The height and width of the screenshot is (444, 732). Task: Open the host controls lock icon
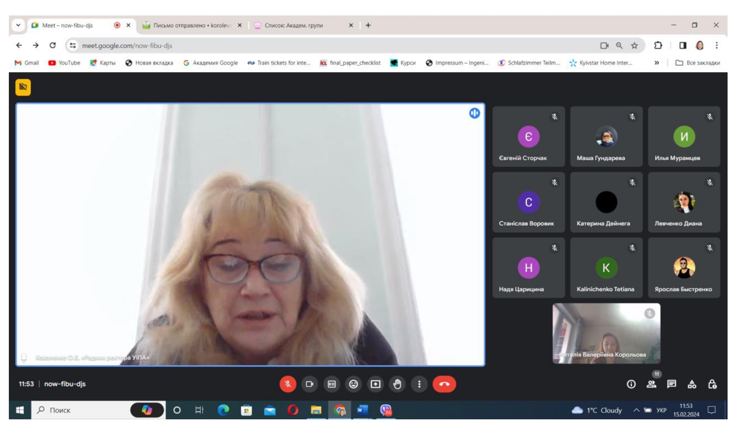click(x=712, y=384)
